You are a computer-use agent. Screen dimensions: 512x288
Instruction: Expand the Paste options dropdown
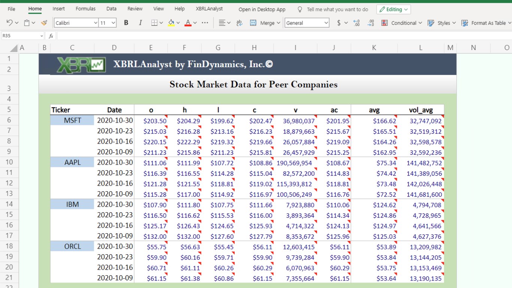pyautogui.click(x=33, y=23)
